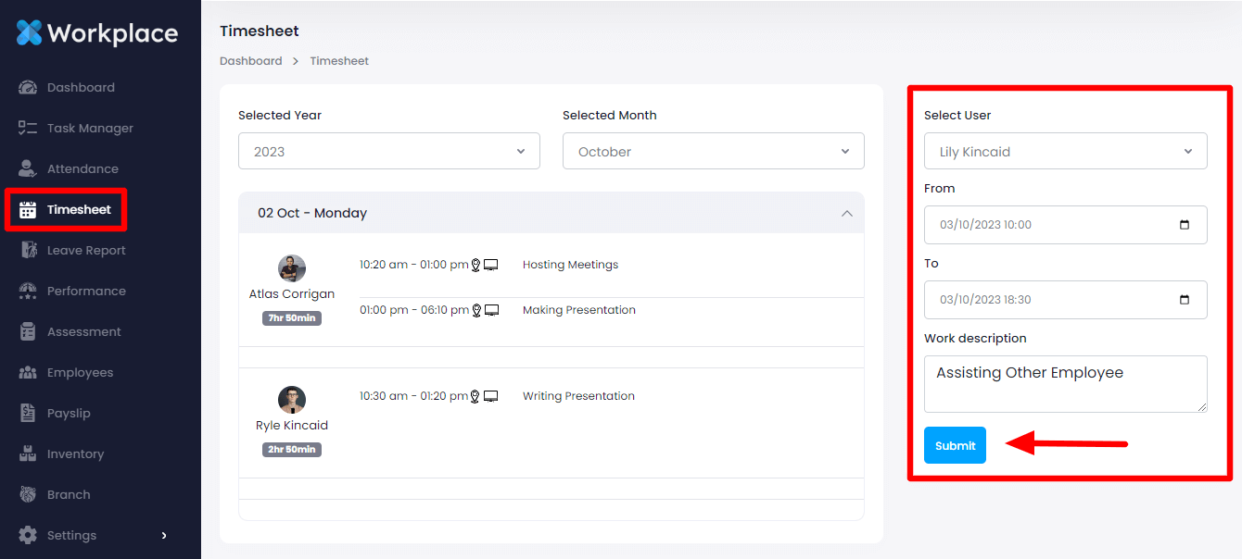Open the calendar picker in To field
1242x559 pixels.
point(1184,300)
